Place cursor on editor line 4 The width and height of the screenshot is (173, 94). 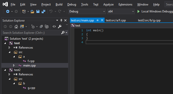(129, 42)
